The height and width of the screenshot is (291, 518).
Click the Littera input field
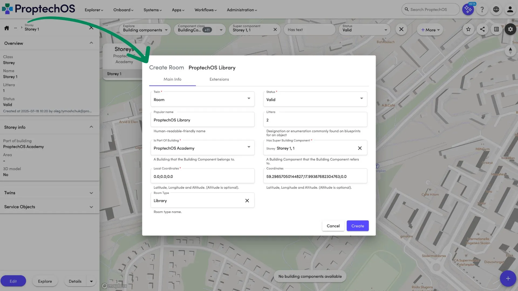coord(315,120)
